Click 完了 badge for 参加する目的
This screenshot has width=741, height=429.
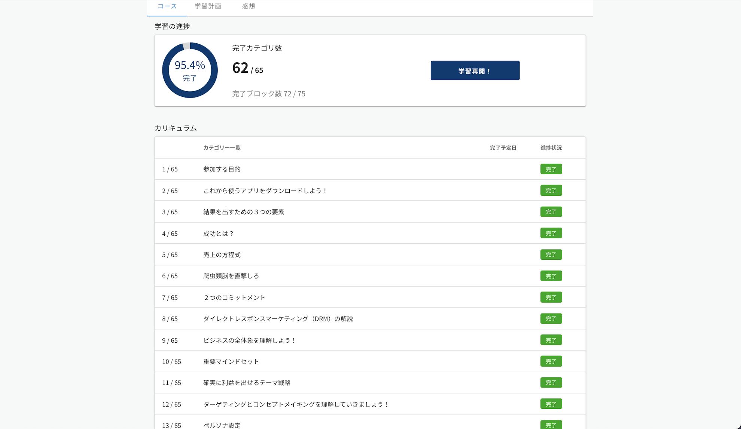pos(551,169)
